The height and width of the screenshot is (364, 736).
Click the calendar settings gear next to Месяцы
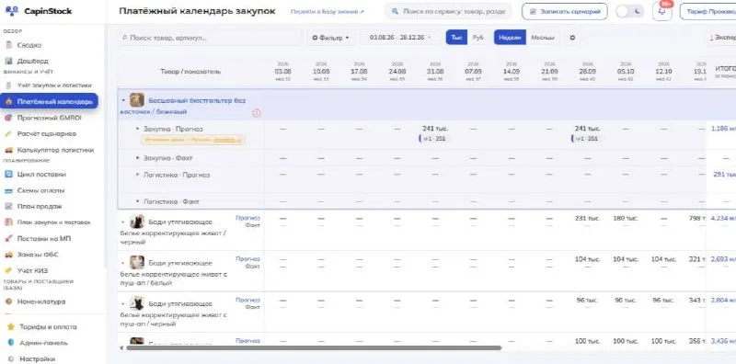point(572,38)
